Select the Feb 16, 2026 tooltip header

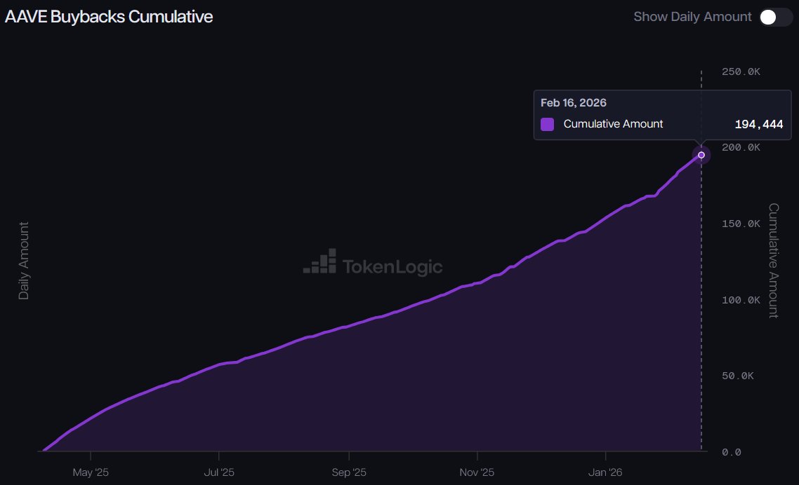tap(573, 102)
